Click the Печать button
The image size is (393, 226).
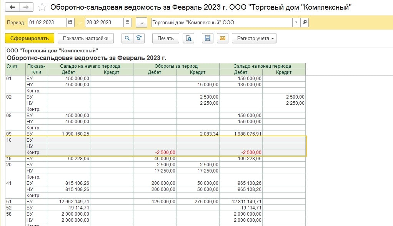pos(166,38)
